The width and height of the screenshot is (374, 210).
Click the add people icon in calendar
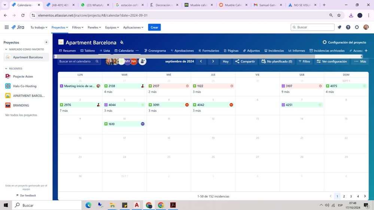click(x=142, y=61)
